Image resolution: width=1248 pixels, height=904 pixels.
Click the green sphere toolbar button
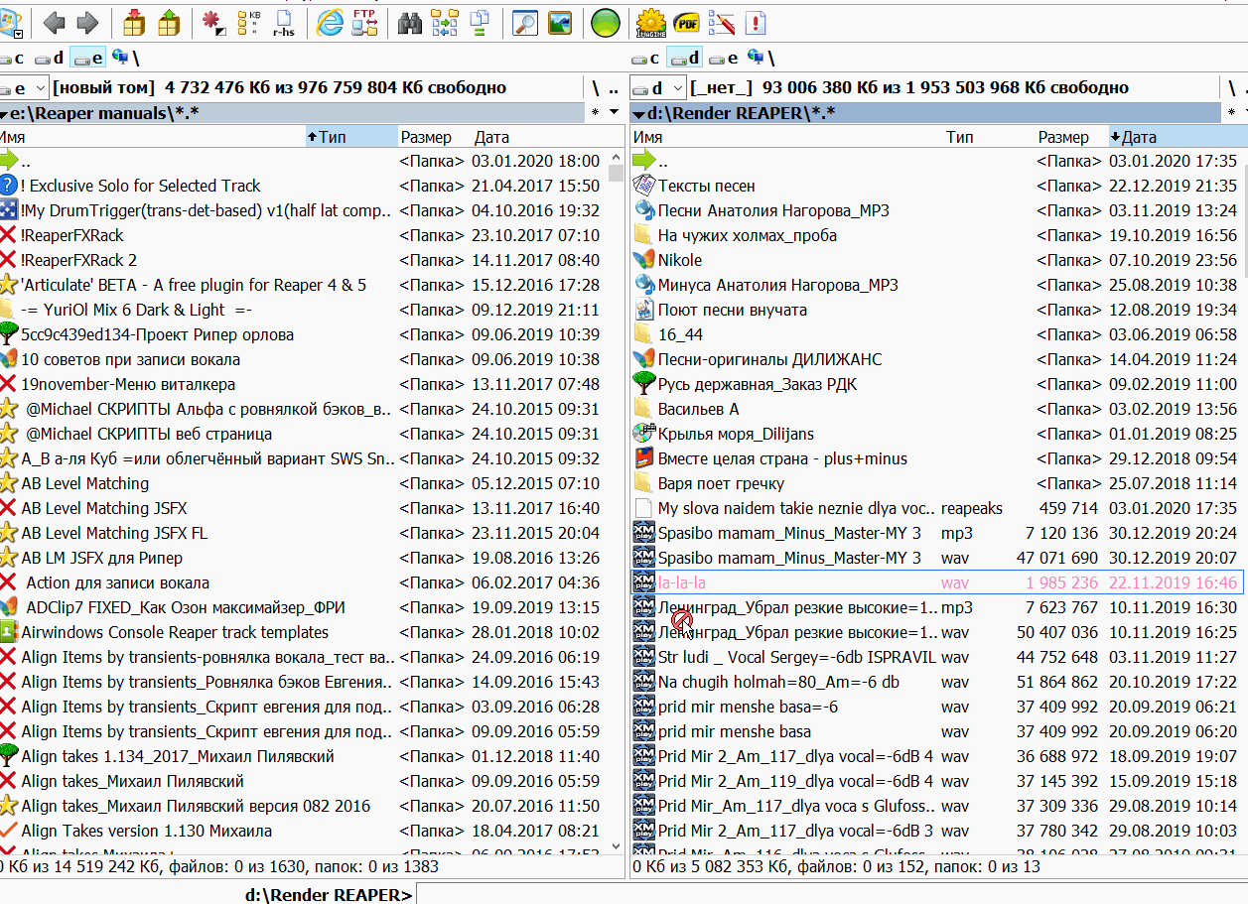606,22
